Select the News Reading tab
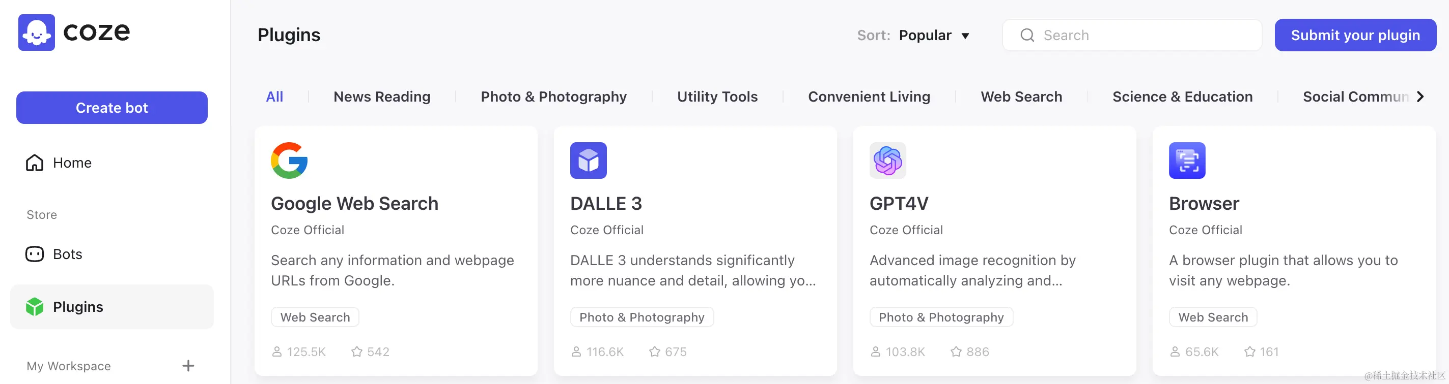Image resolution: width=1449 pixels, height=384 pixels. click(381, 97)
